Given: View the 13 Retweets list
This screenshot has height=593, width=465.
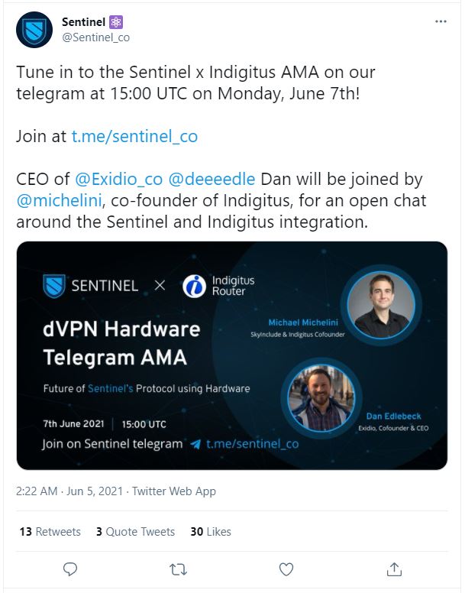Looking at the screenshot, I should 50,531.
